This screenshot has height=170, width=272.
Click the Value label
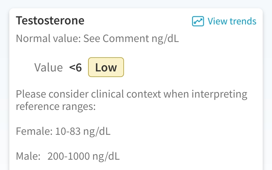pyautogui.click(x=49, y=67)
